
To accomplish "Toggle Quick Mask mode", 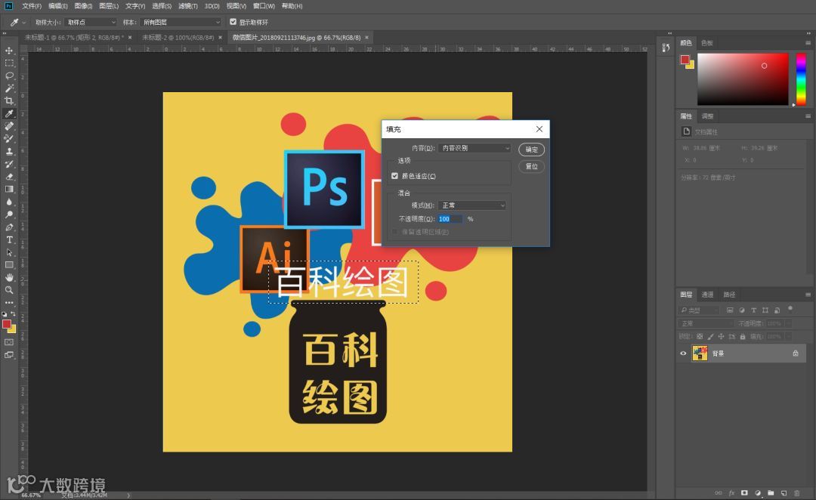I will tap(9, 342).
